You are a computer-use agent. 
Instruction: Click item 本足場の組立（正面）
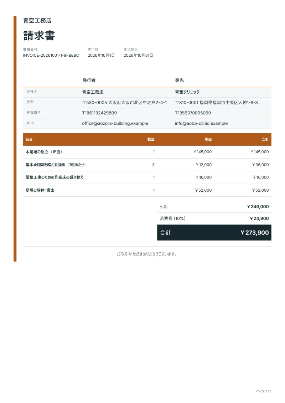coord(44,152)
